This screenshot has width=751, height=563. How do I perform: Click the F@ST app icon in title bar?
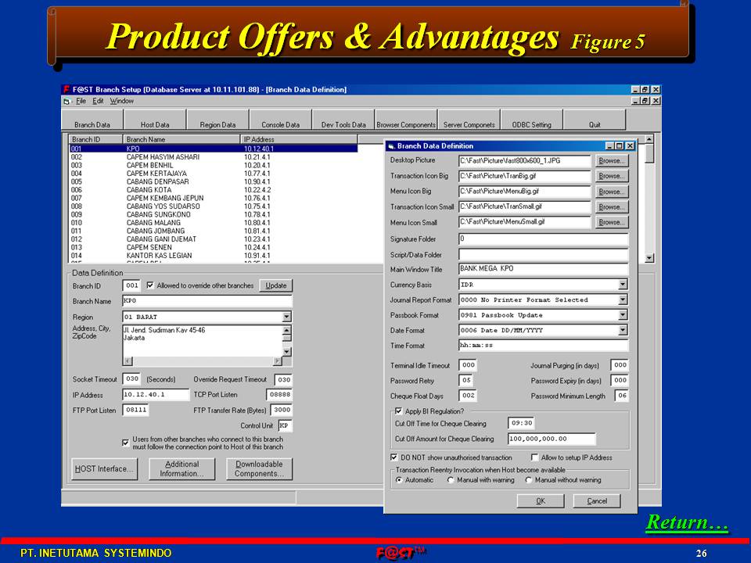[66, 90]
